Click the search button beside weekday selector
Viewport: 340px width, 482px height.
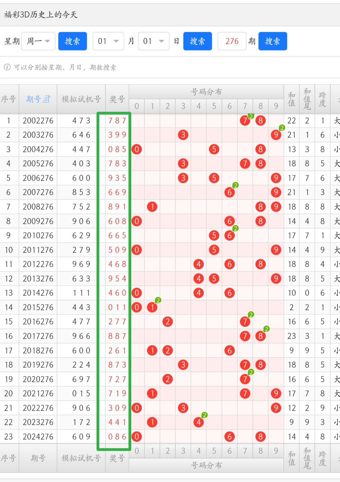[72, 41]
